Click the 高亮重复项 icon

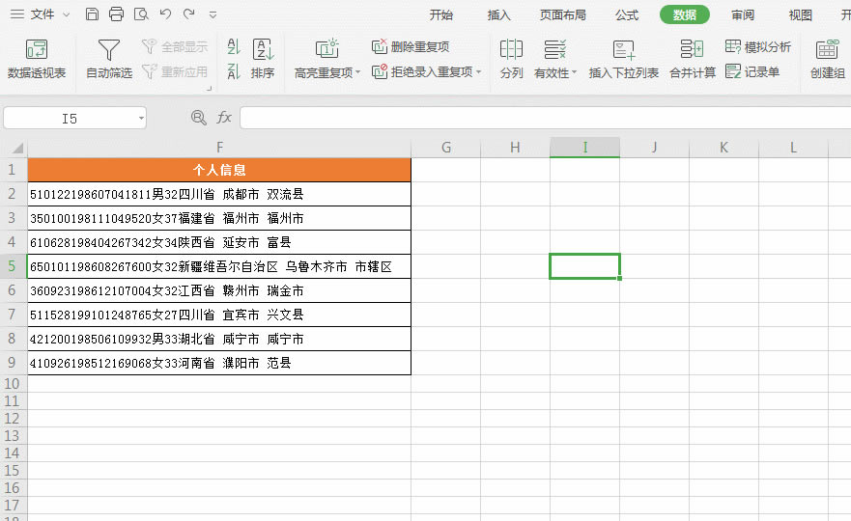point(326,49)
